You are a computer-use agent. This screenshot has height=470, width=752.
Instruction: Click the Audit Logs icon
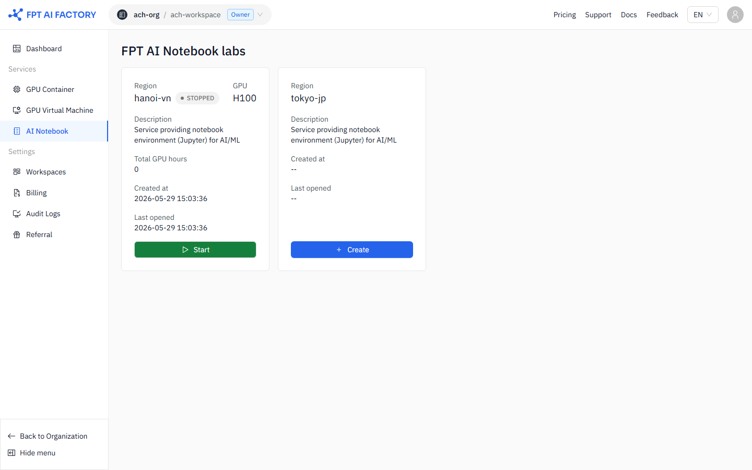coord(17,214)
